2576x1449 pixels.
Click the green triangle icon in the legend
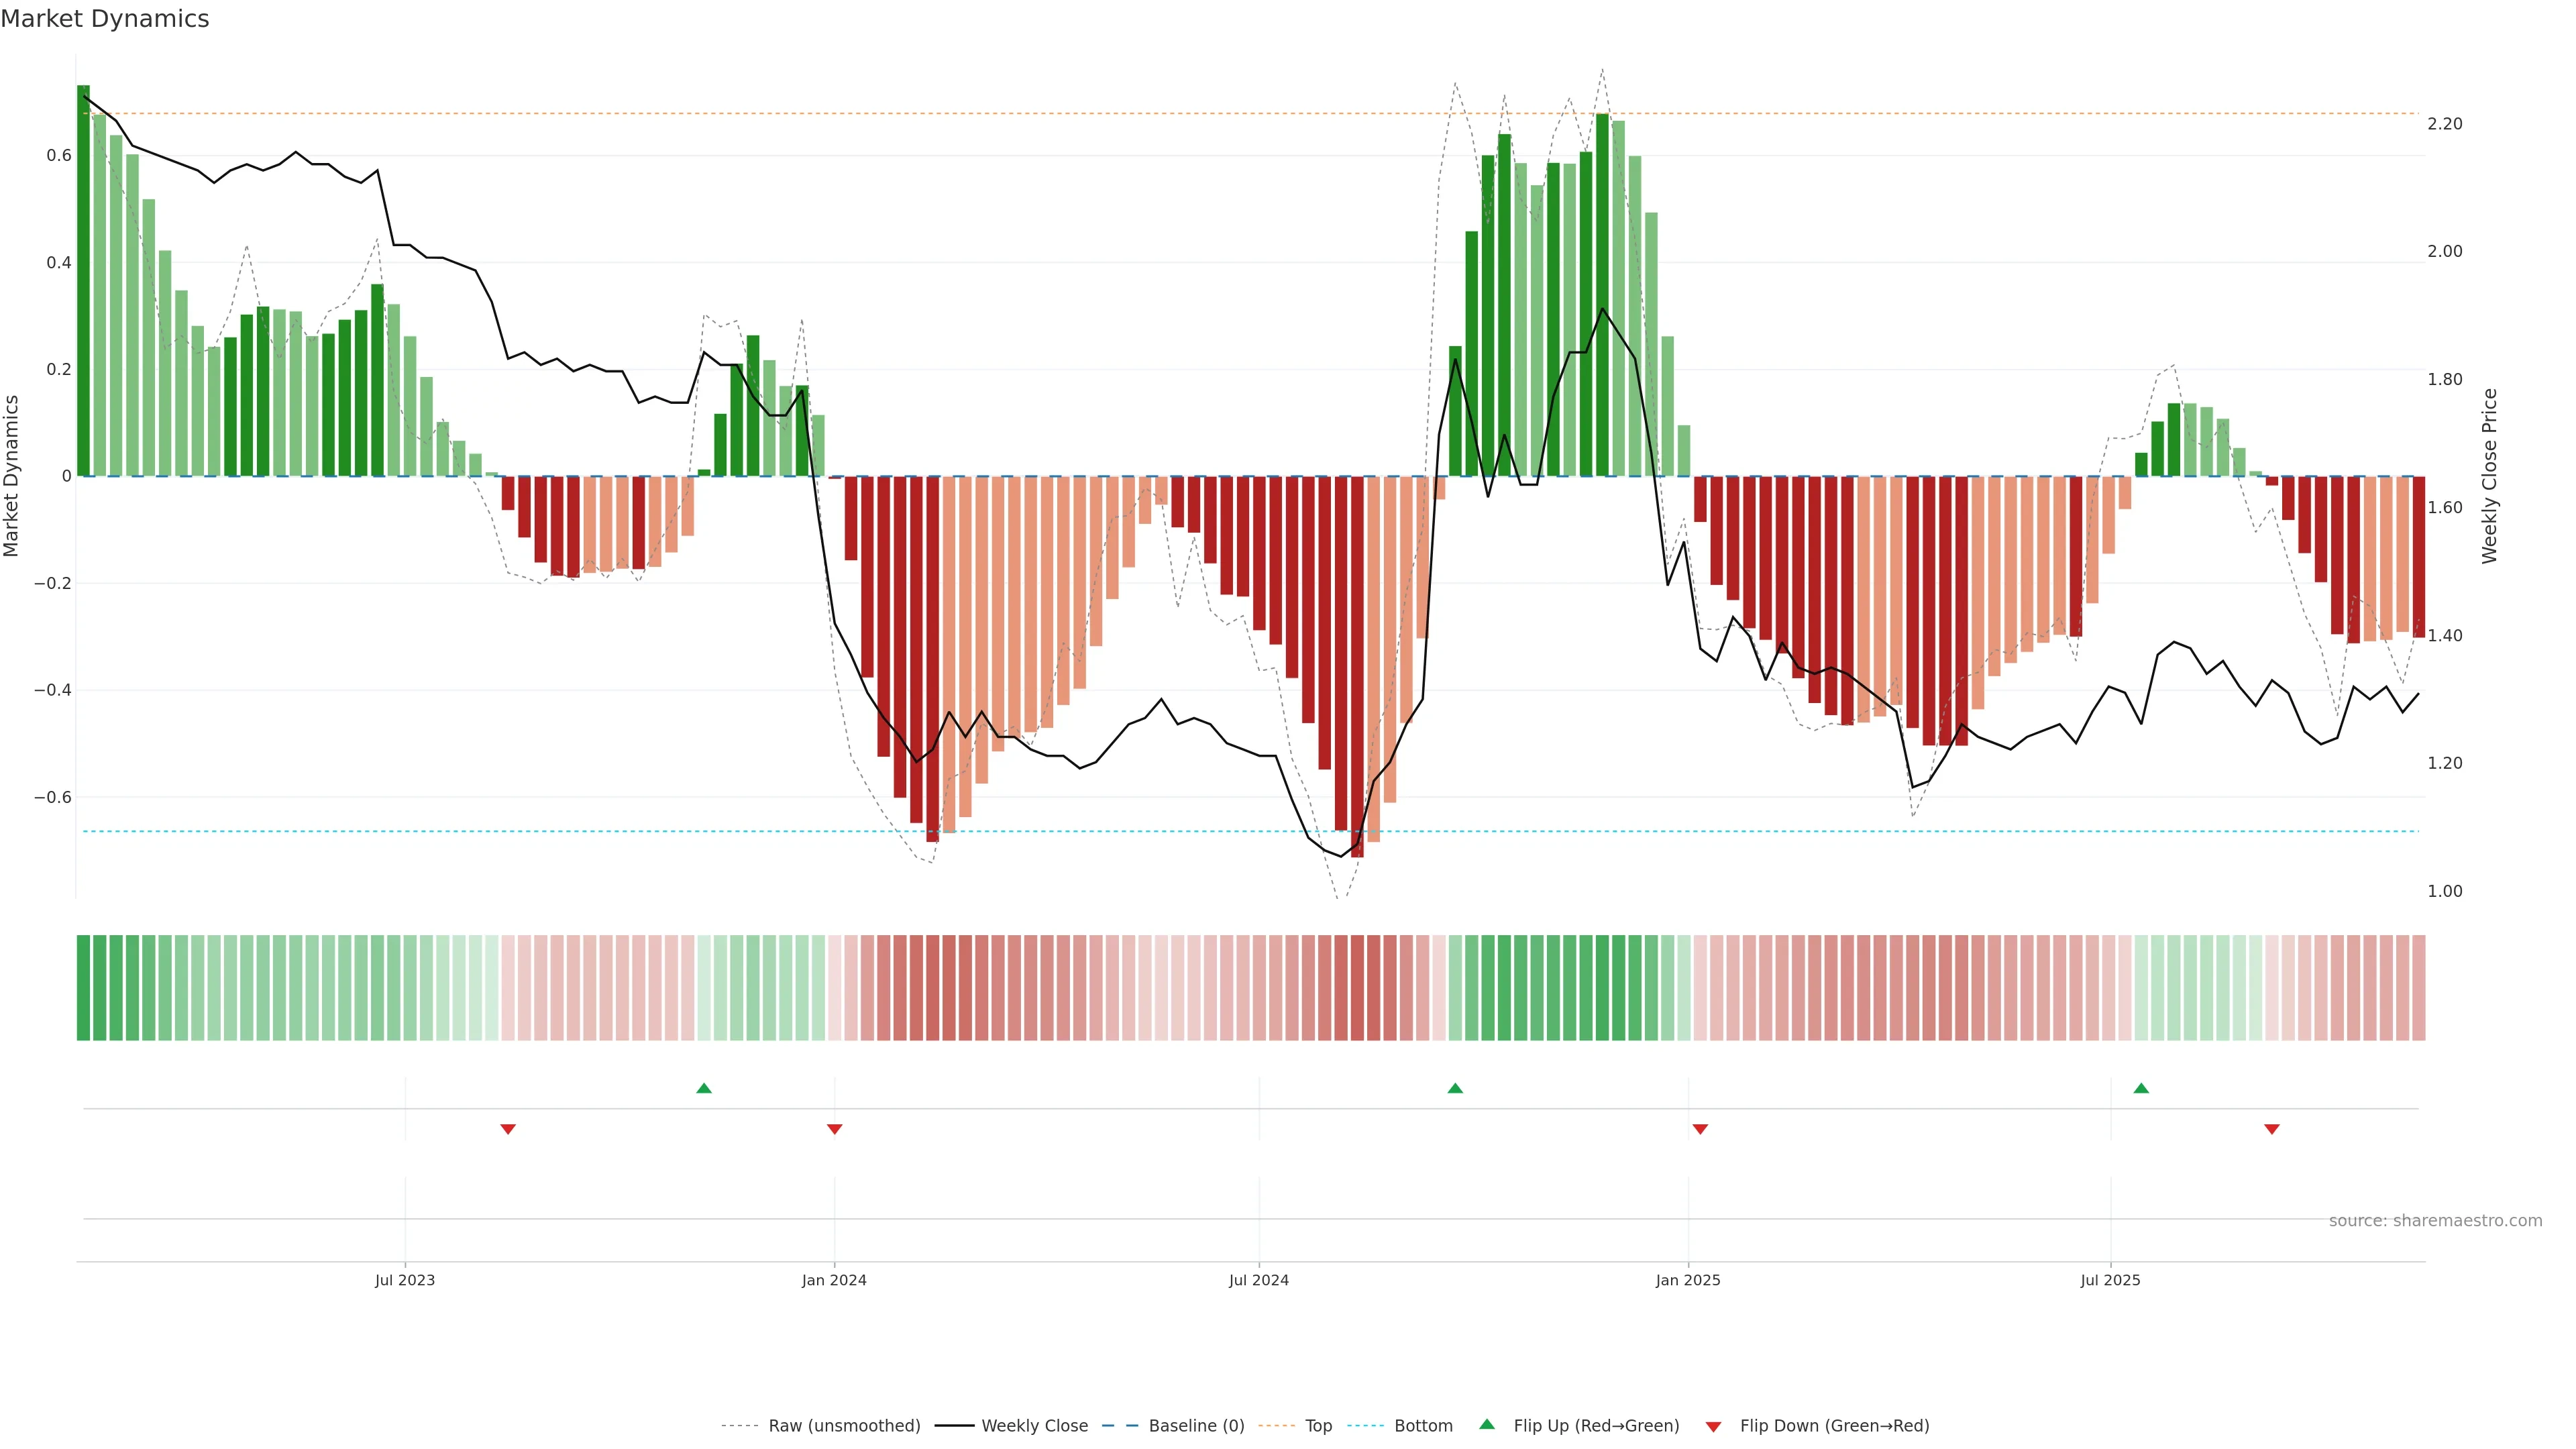coord(1487,1424)
